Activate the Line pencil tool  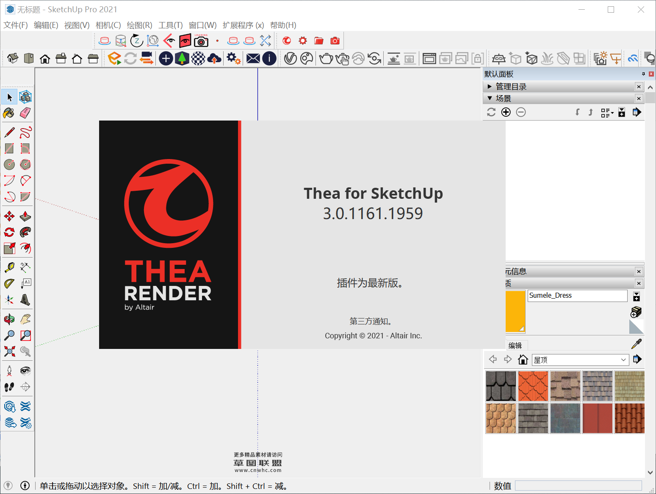tap(9, 132)
